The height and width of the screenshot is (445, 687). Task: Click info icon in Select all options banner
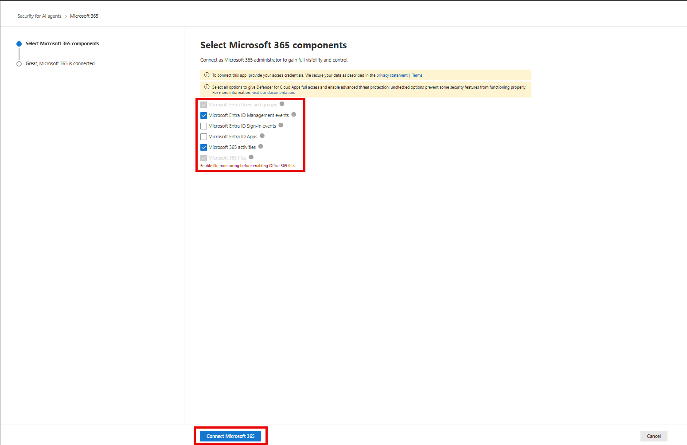[x=207, y=87]
